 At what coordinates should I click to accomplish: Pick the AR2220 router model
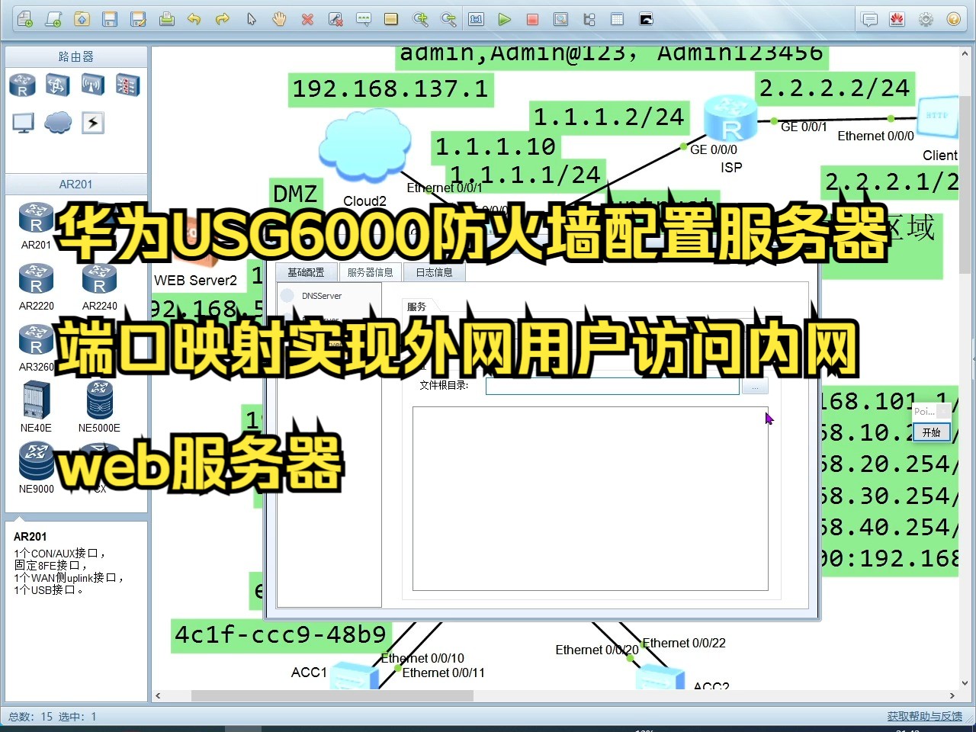point(37,287)
